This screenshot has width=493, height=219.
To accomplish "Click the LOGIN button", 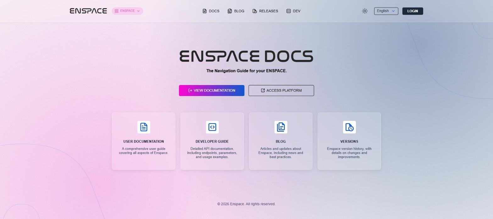I will [413, 11].
